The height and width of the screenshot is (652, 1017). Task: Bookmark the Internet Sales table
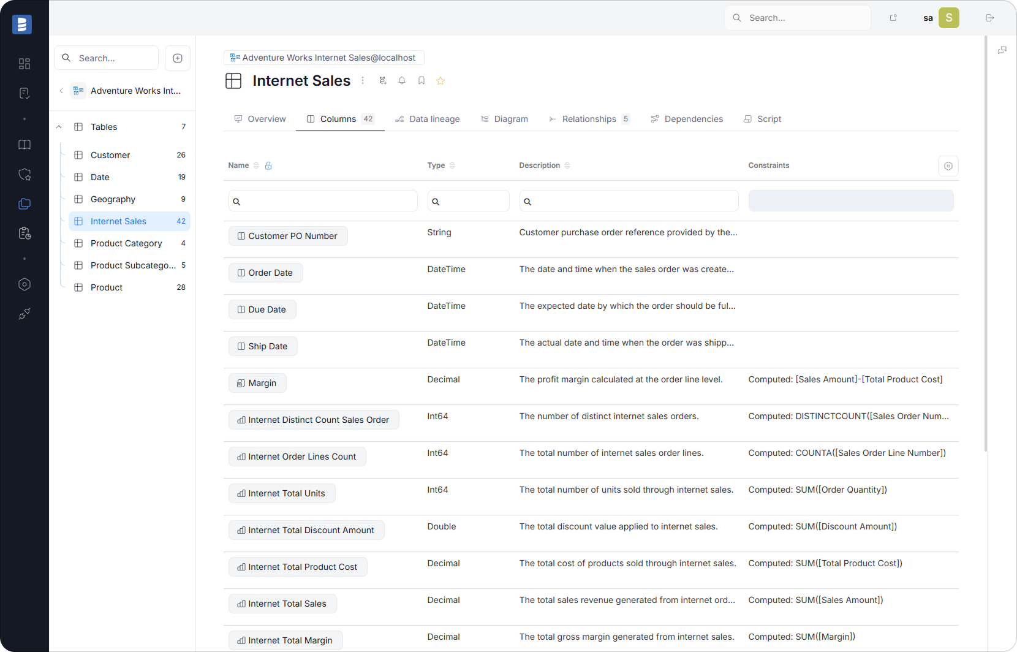pos(422,80)
